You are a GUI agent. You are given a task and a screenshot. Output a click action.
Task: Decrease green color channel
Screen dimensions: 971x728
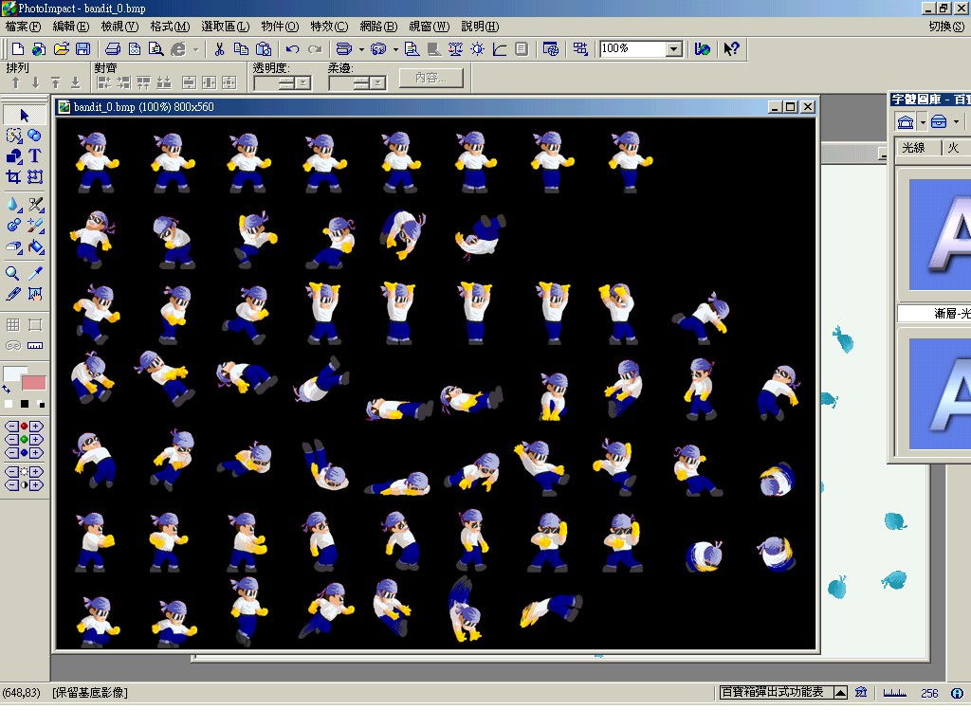[x=11, y=440]
